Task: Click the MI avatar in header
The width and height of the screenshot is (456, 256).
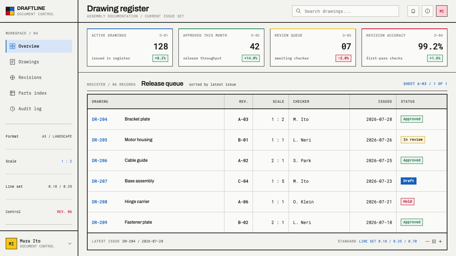Action: pyautogui.click(x=442, y=11)
